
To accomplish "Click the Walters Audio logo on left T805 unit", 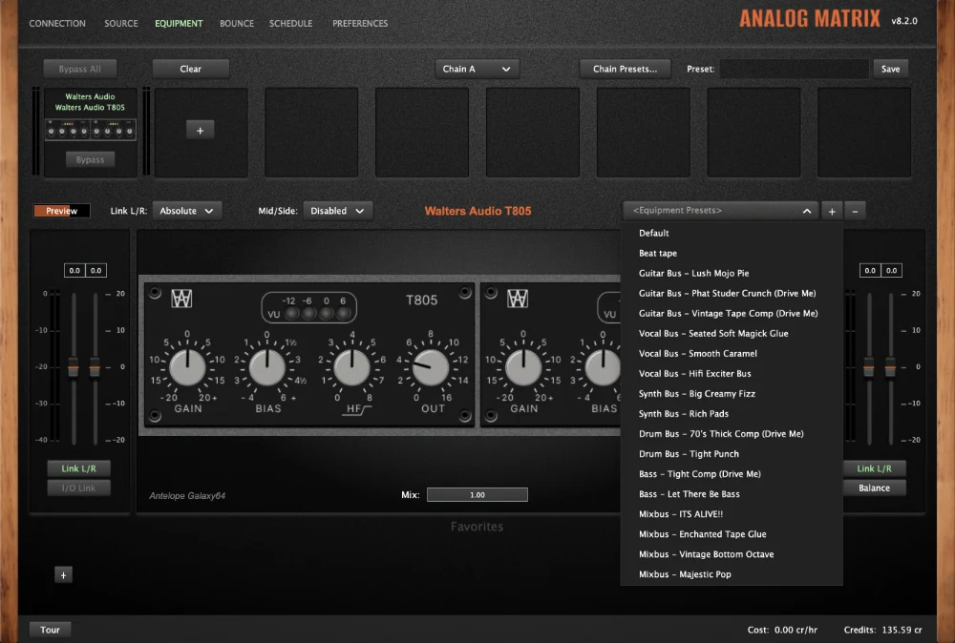I will tap(181, 298).
